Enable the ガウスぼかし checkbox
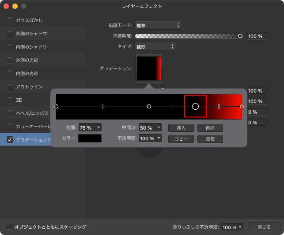The height and width of the screenshot is (235, 284). tap(10, 20)
